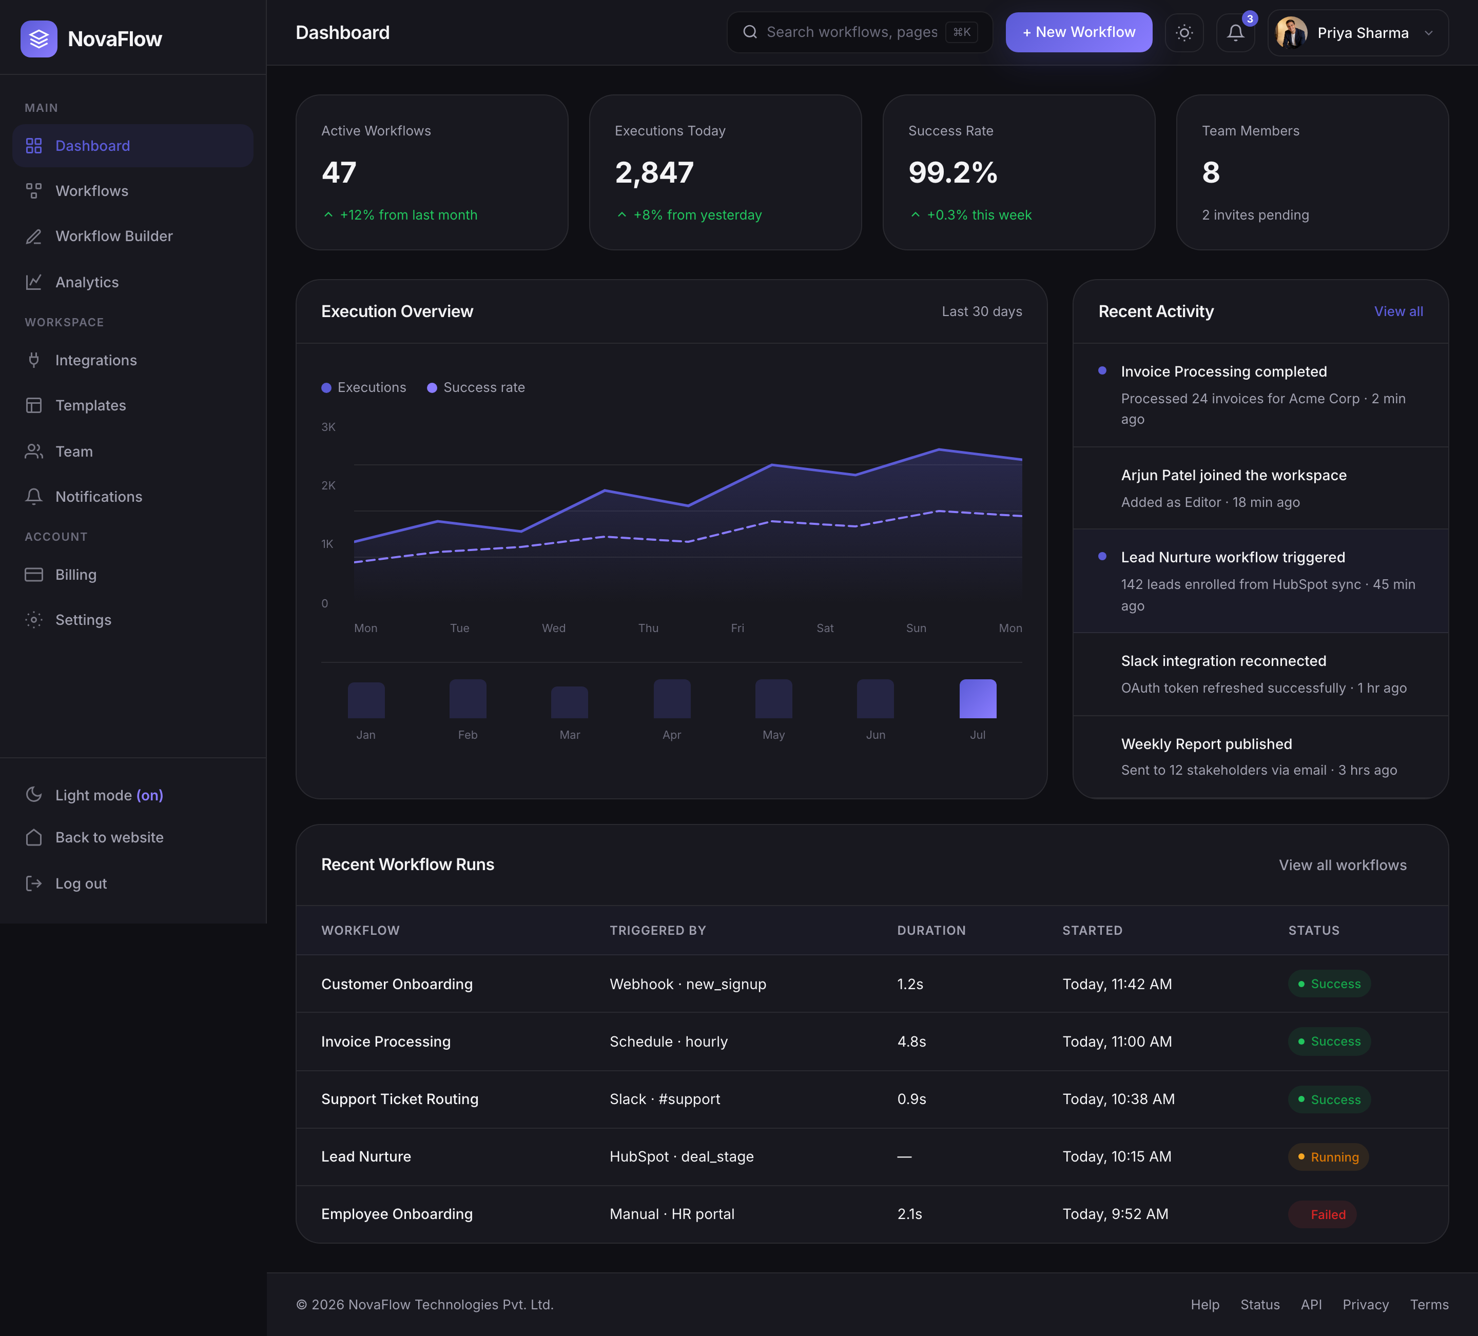Image resolution: width=1478 pixels, height=1336 pixels.
Task: Open Dashboard via its grid icon
Action: [x=34, y=146]
